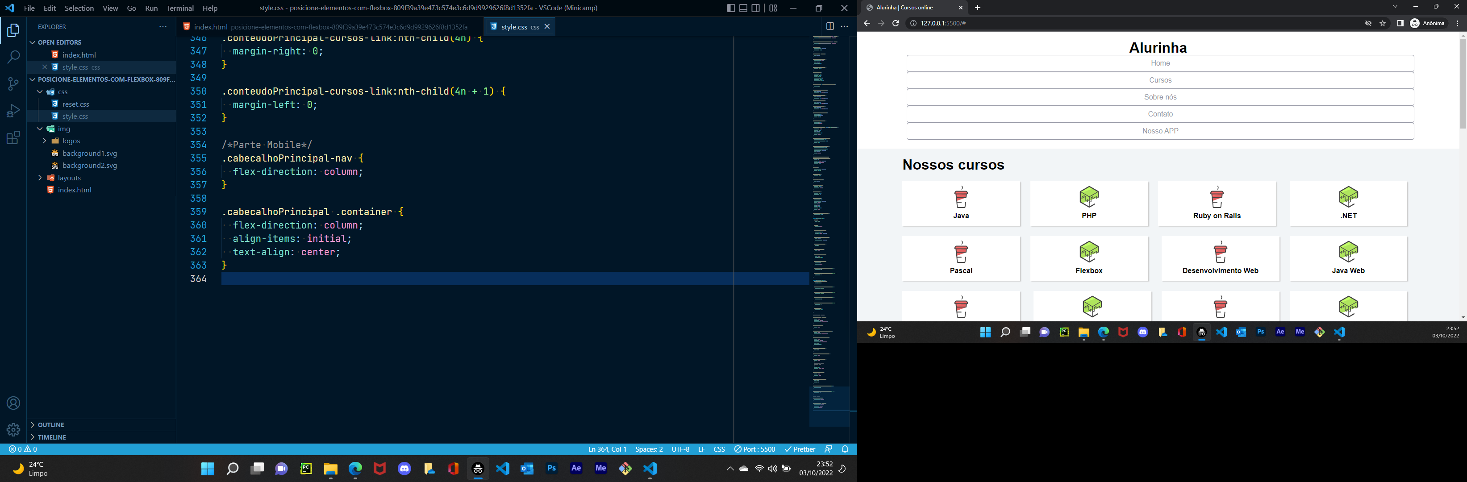This screenshot has width=1467, height=482.
Task: Open the Selection menu
Action: point(79,8)
